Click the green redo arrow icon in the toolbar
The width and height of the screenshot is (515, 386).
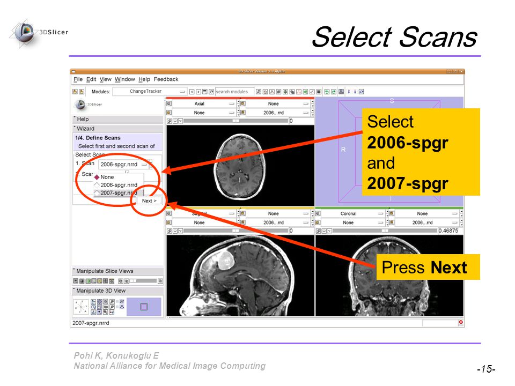point(333,92)
